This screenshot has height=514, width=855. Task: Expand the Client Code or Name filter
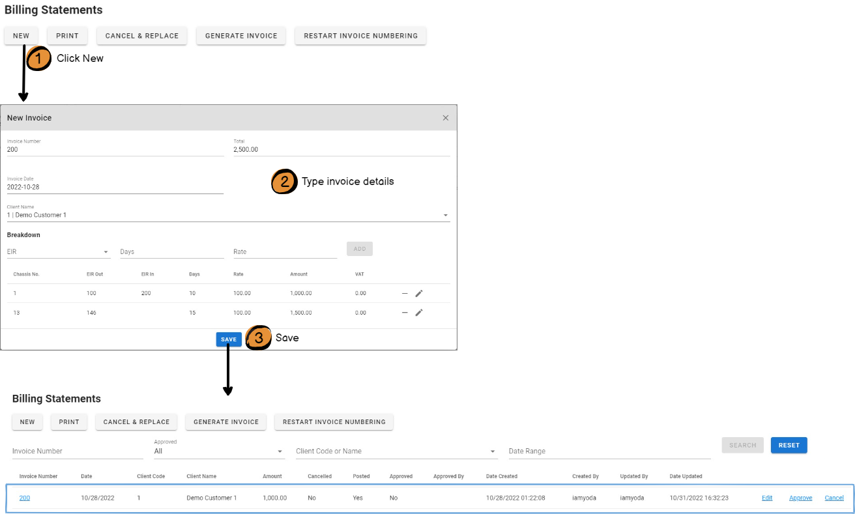click(x=493, y=451)
